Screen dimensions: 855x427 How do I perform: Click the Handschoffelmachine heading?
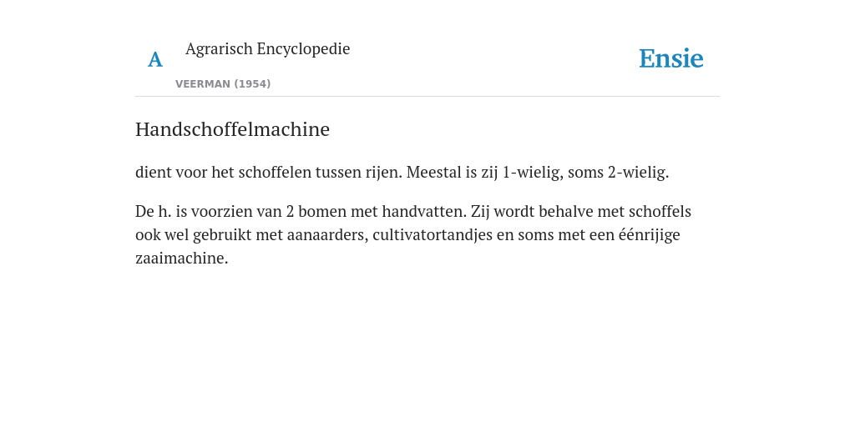[232, 129]
